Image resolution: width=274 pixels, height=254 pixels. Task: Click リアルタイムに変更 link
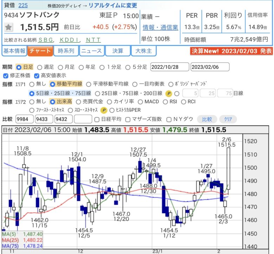(x=113, y=5)
